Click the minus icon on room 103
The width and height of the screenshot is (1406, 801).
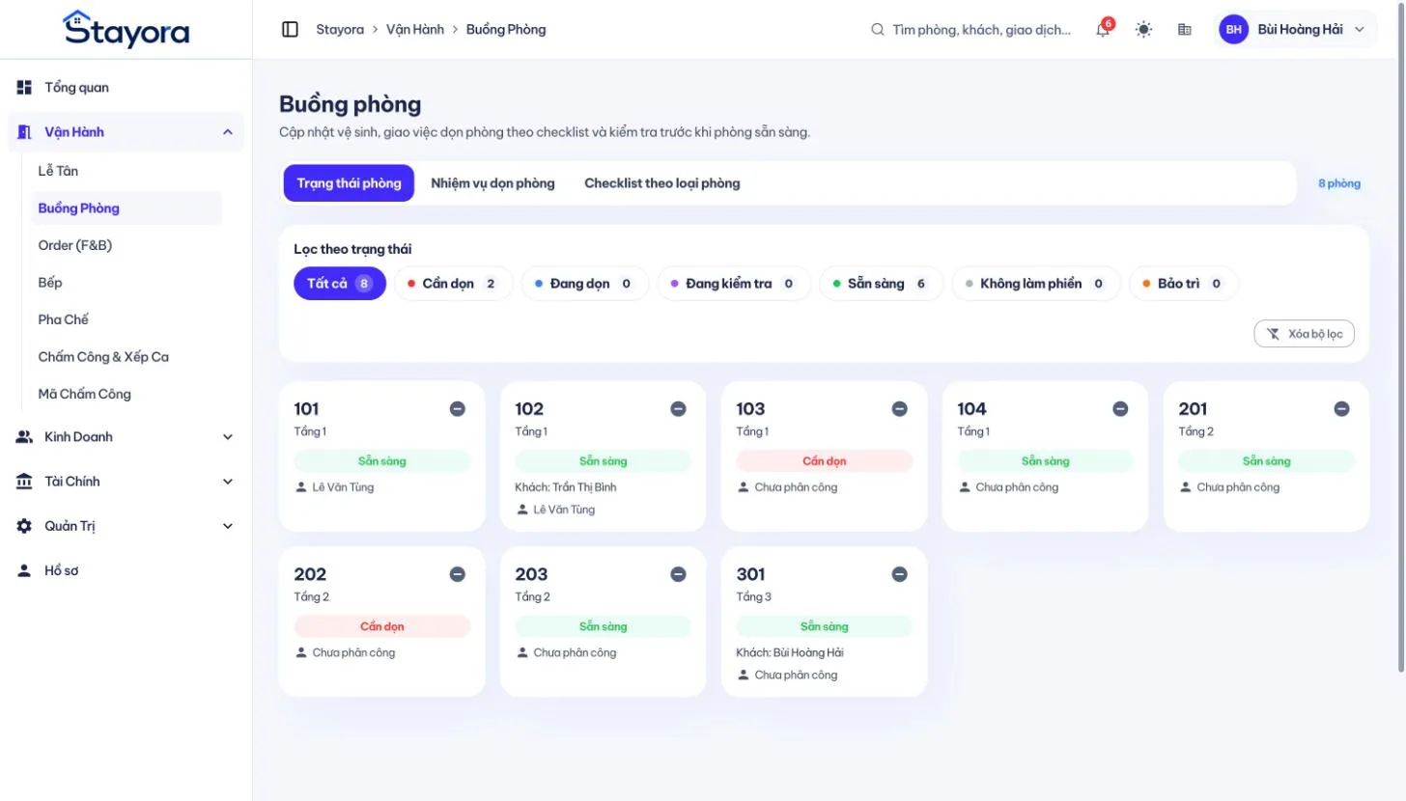(900, 409)
